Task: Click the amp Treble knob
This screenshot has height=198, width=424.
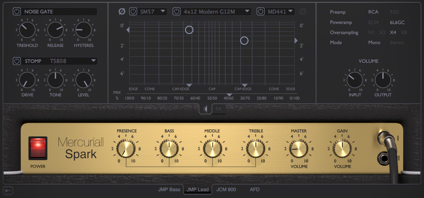Action: 256,148
